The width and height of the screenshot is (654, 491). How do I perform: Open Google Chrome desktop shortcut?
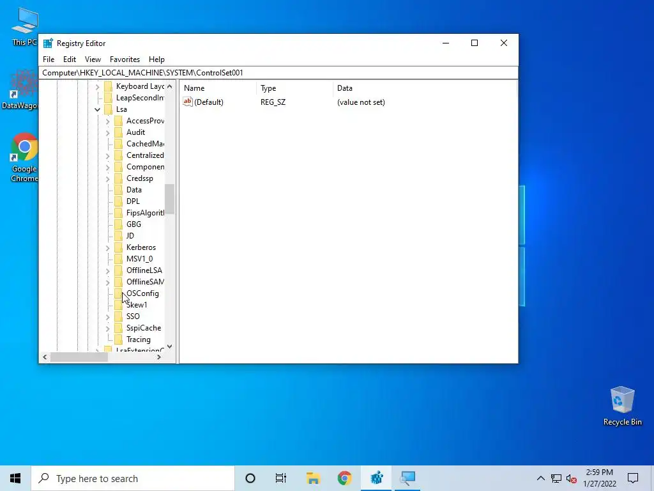coord(24,157)
